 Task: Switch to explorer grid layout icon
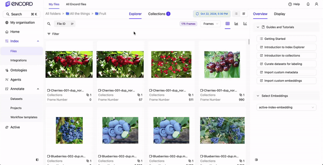click(x=244, y=14)
